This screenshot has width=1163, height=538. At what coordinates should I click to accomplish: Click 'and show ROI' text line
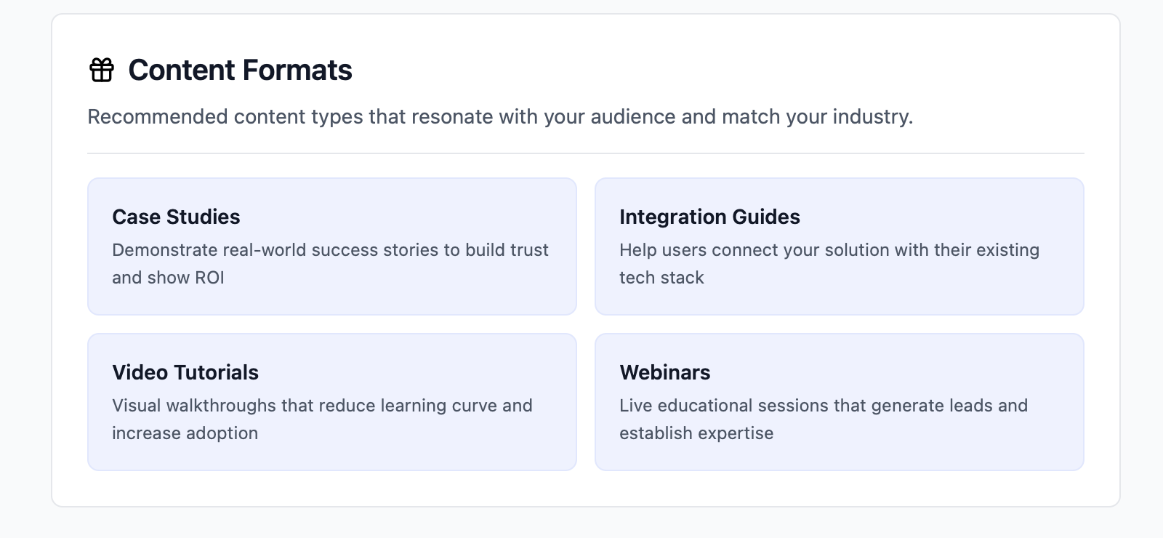point(168,278)
